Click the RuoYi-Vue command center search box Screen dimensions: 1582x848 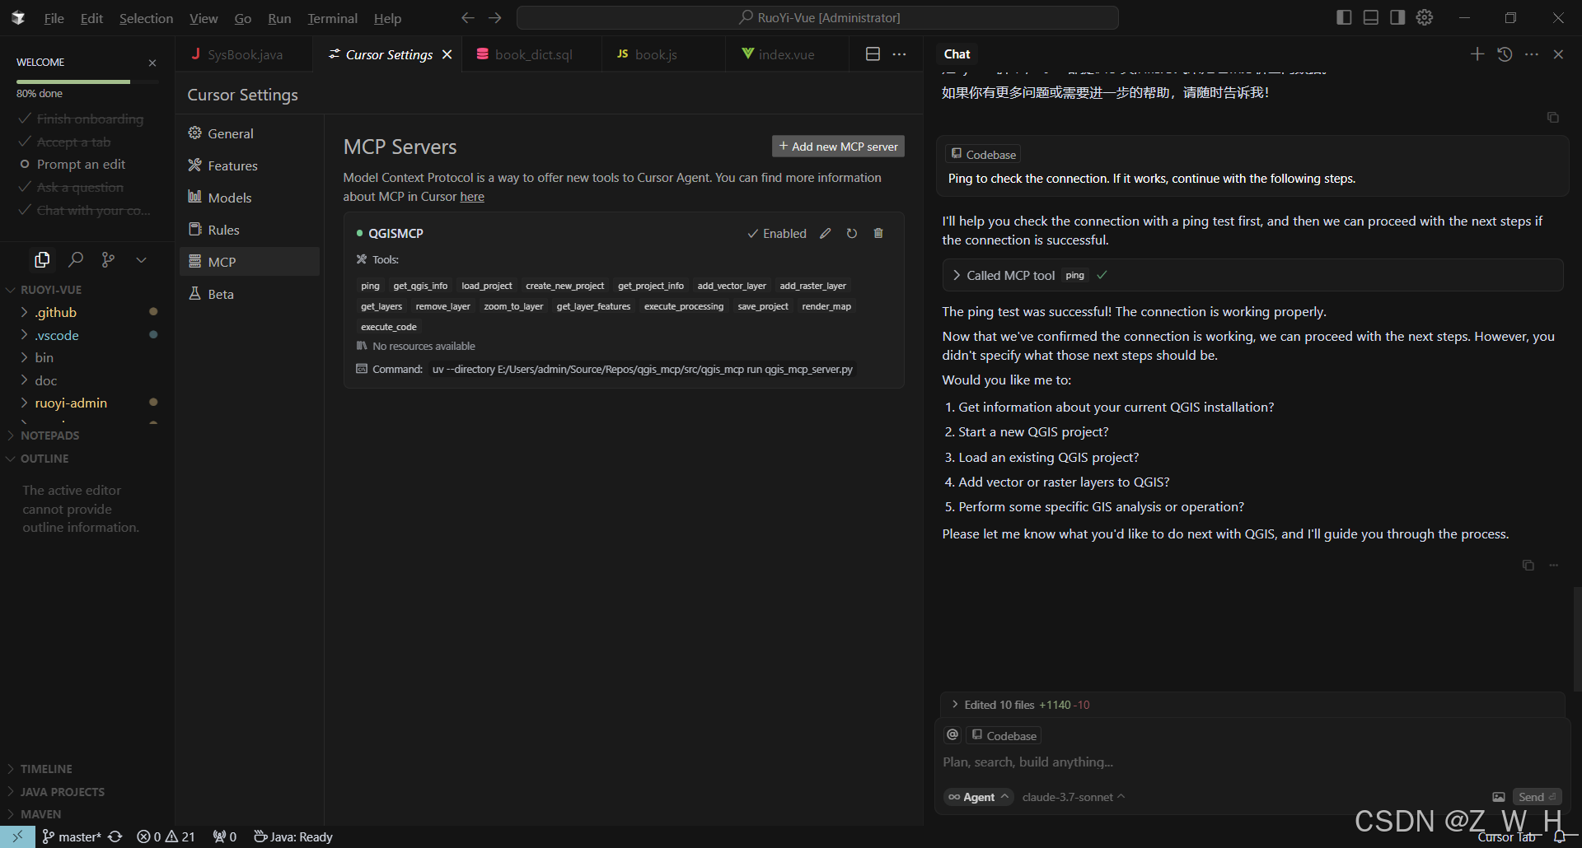click(x=817, y=17)
